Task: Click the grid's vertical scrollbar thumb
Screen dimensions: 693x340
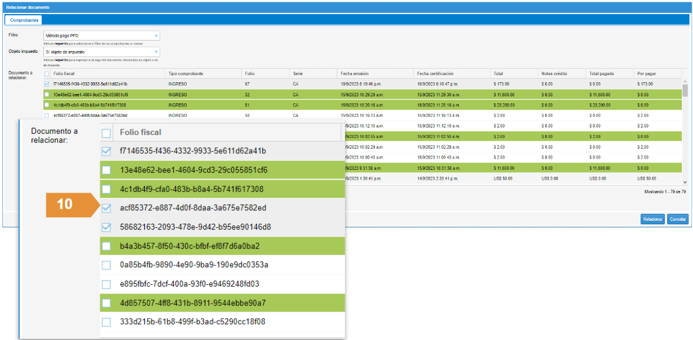Action: click(x=685, y=90)
